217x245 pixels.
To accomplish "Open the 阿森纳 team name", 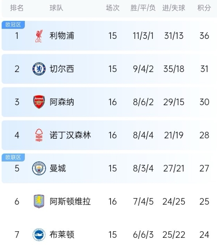I will [x=62, y=102].
